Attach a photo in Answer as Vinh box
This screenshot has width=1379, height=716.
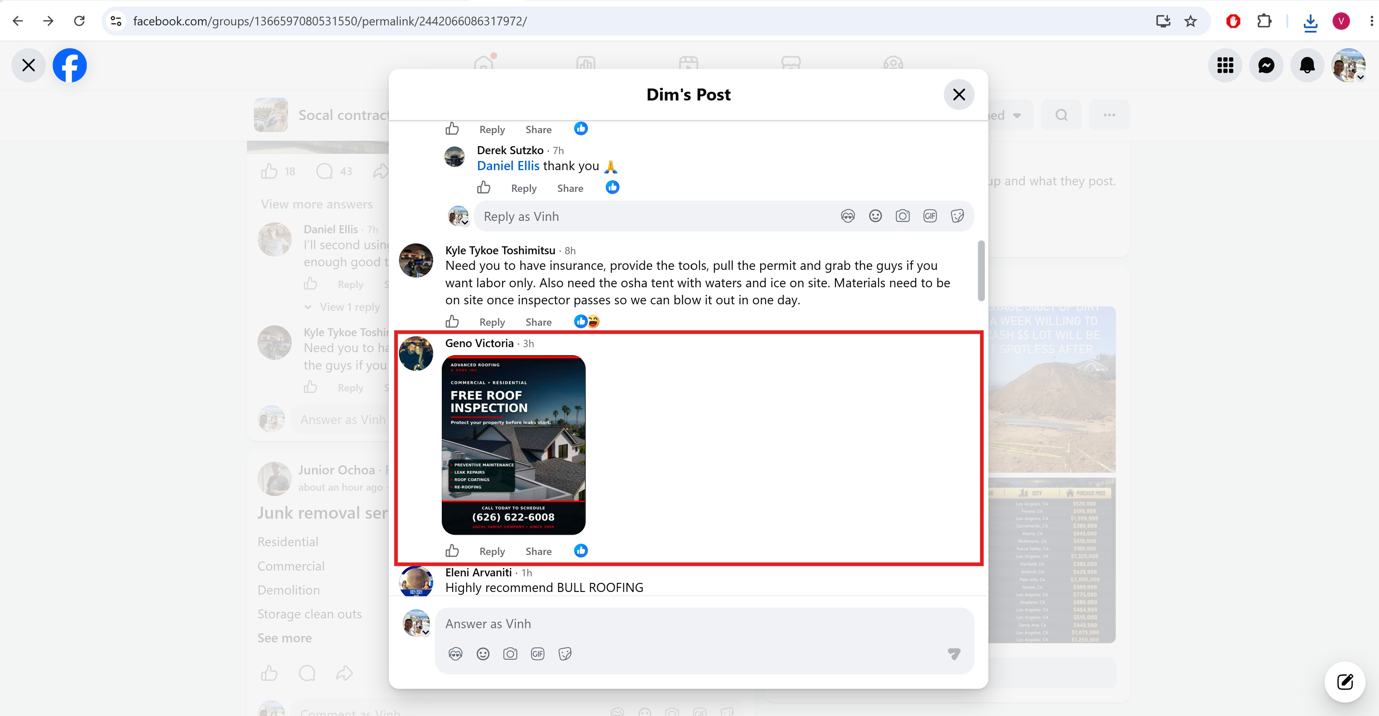click(x=510, y=654)
